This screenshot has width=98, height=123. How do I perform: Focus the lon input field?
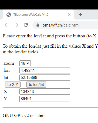(x=45, y=70)
